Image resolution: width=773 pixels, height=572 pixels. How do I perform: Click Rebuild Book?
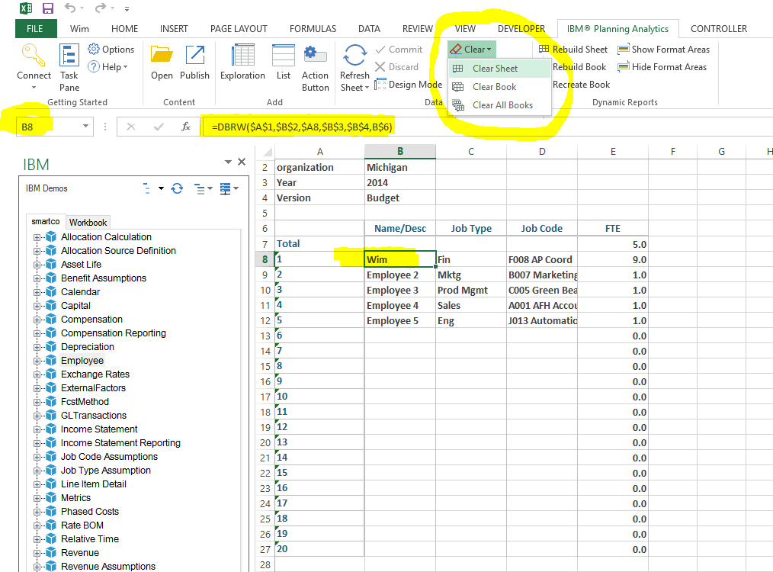(x=579, y=67)
